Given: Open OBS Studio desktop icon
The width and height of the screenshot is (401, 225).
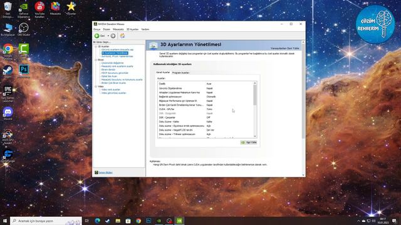Looking at the screenshot, I should [x=24, y=29].
